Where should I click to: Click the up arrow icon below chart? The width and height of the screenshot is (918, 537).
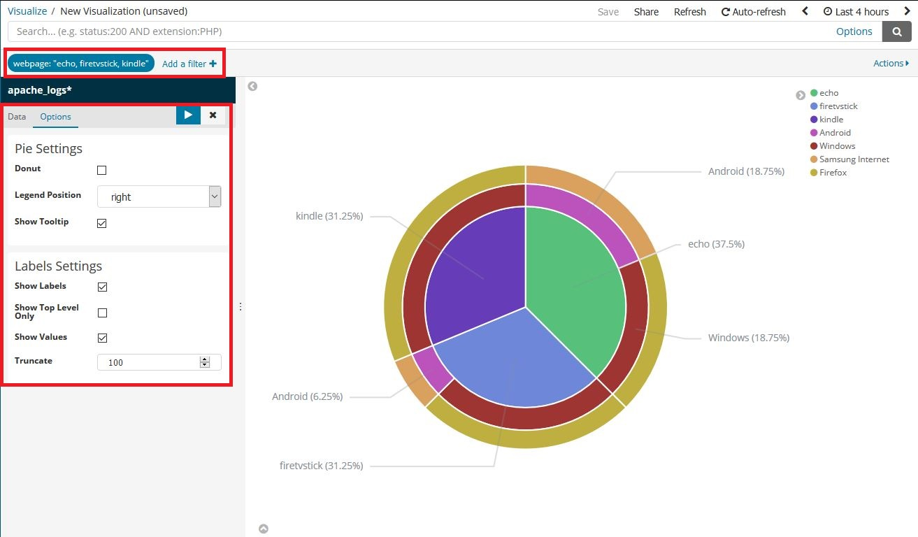click(264, 529)
